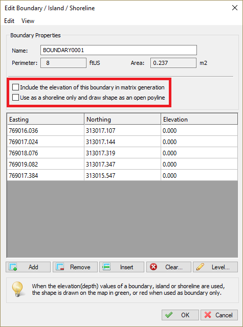Viewport: 243px width, 327px height.
Task: Click the Remove row table icon
Action: click(x=60, y=267)
